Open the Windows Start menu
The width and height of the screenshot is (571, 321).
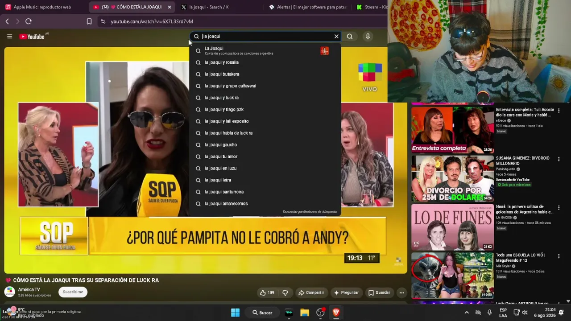[x=235, y=313]
